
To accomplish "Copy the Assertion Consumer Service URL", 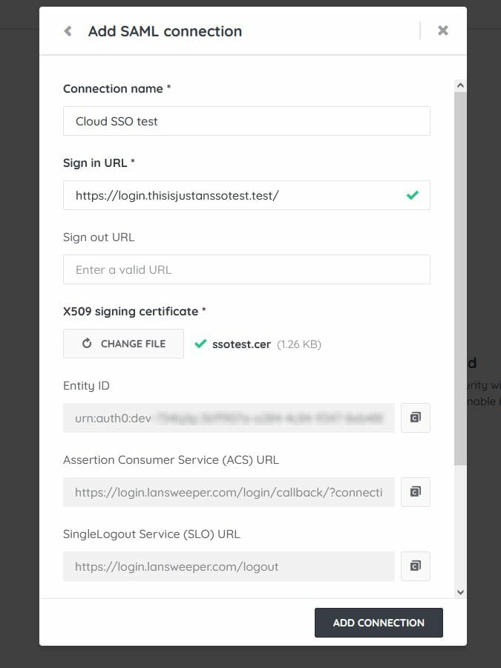I will click(416, 492).
